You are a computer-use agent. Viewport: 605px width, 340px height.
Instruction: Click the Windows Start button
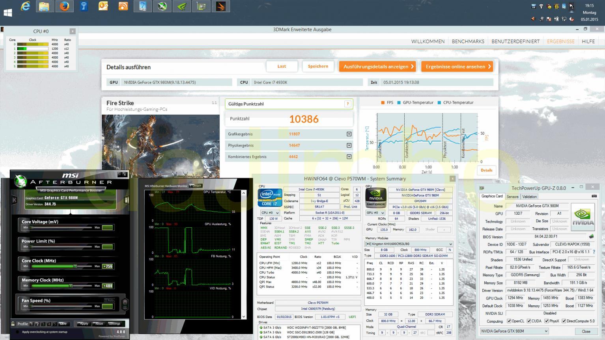pyautogui.click(x=7, y=13)
